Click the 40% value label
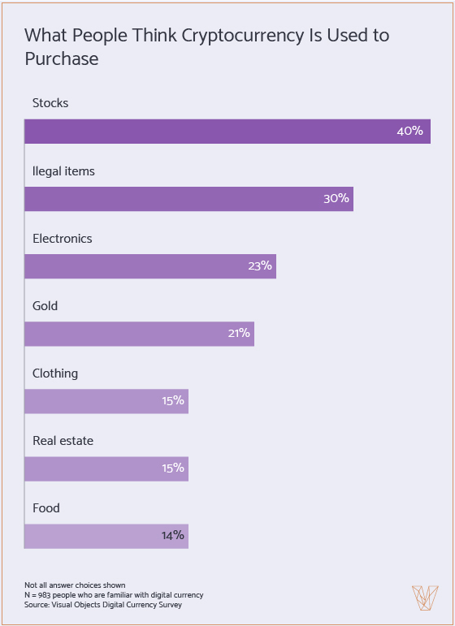Image resolution: width=455 pixels, height=626 pixels. [x=409, y=131]
